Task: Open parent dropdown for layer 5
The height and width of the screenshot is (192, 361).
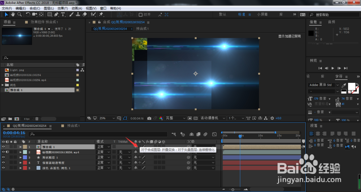Action: coord(204,168)
